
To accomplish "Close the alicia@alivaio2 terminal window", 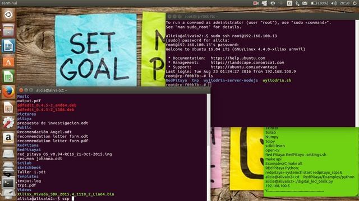I will click(x=21, y=90).
